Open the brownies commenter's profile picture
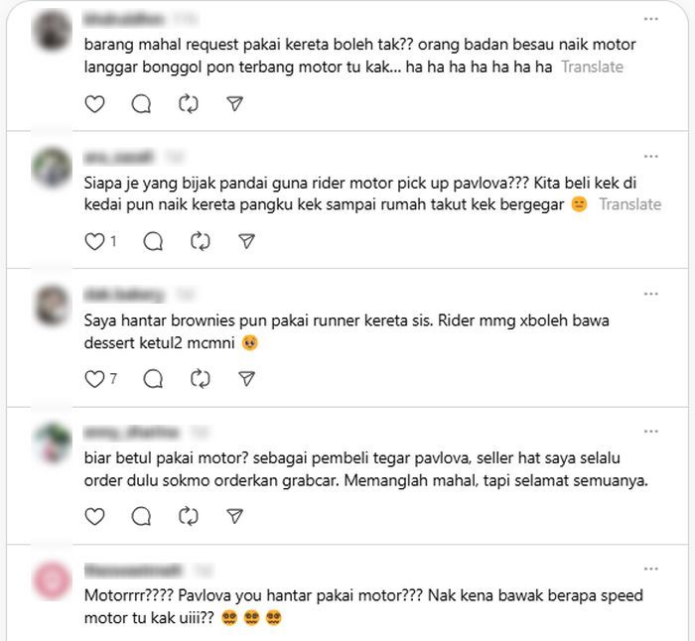Viewport: 695px width, 641px height. pyautogui.click(x=53, y=306)
